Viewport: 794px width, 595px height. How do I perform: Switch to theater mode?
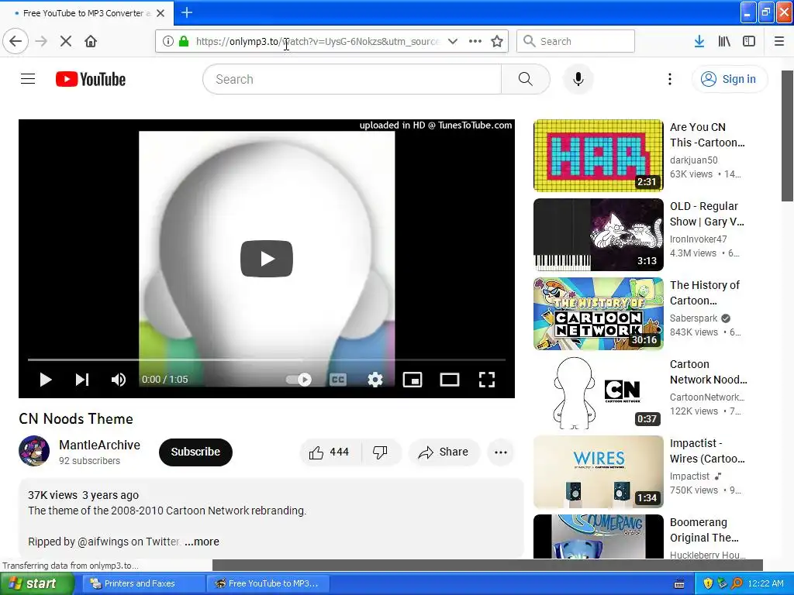pyautogui.click(x=450, y=380)
